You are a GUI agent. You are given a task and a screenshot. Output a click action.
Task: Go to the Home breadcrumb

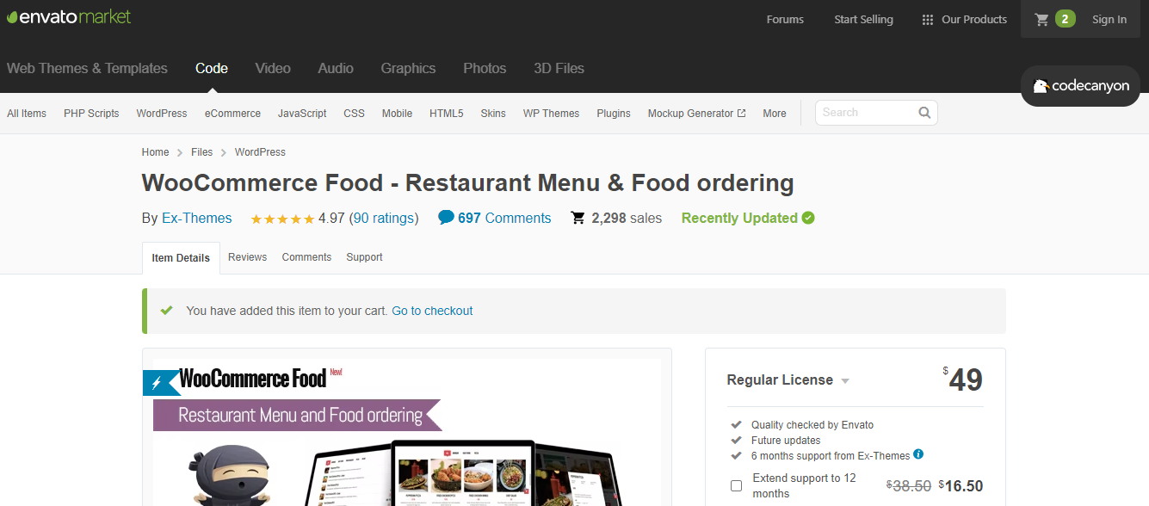click(156, 152)
